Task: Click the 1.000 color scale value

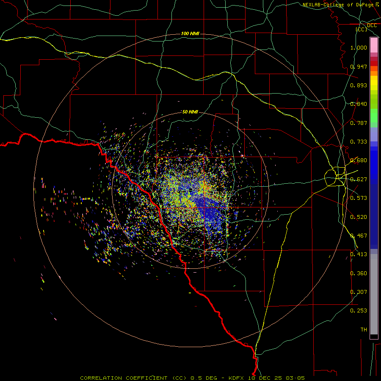Action: tap(359, 47)
